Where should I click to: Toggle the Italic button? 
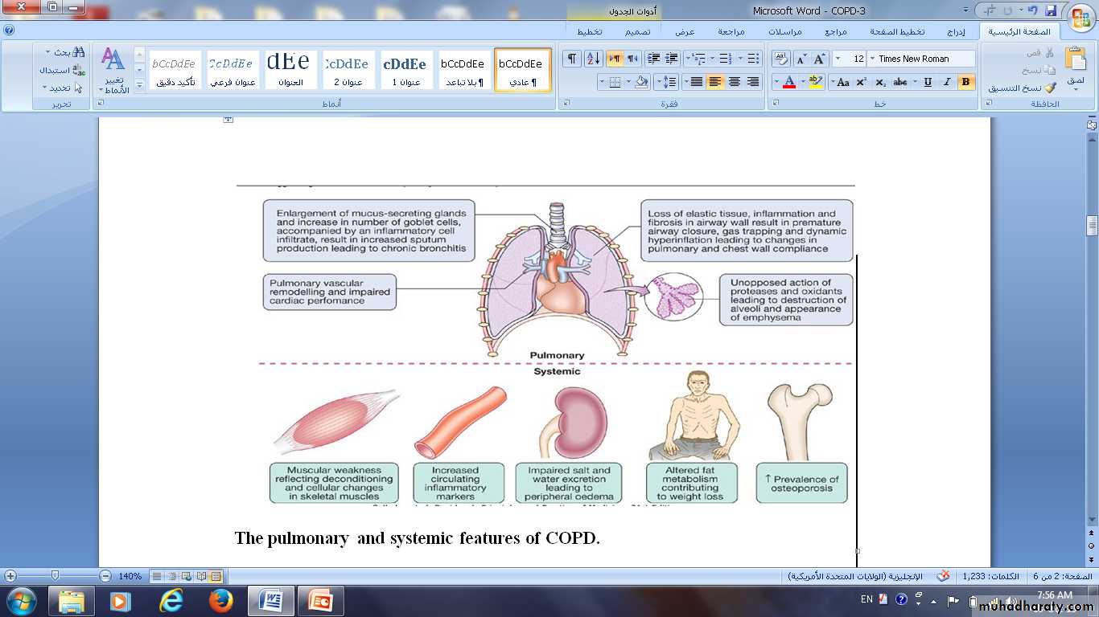[946, 82]
